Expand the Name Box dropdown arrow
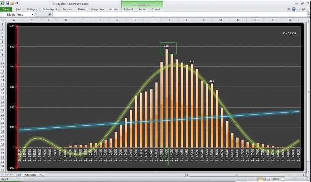Image resolution: width=311 pixels, height=182 pixels. click(32, 15)
